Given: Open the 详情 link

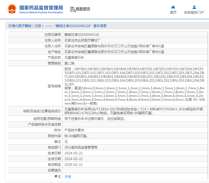Looking at the screenshot, I should point(68,177).
